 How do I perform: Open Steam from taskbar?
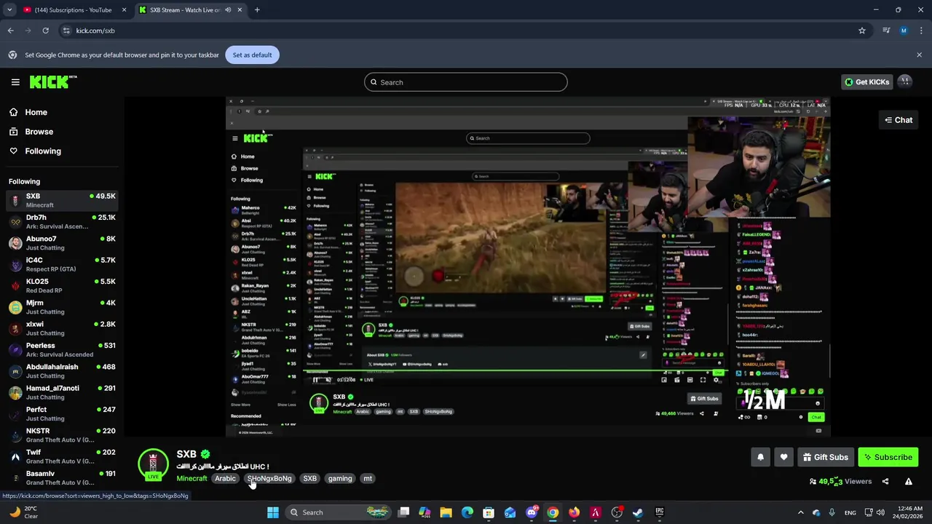(x=638, y=512)
